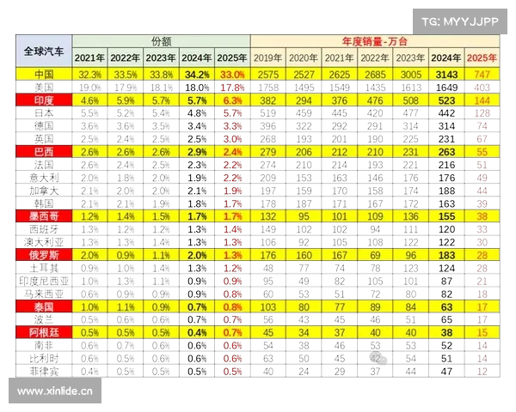Click the 土耳其 row label

point(44,268)
